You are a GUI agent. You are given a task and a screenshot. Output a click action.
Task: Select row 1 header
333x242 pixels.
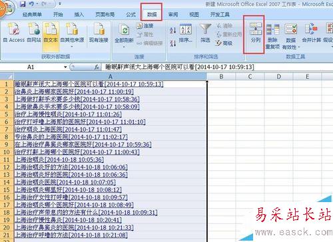[x=7, y=84]
